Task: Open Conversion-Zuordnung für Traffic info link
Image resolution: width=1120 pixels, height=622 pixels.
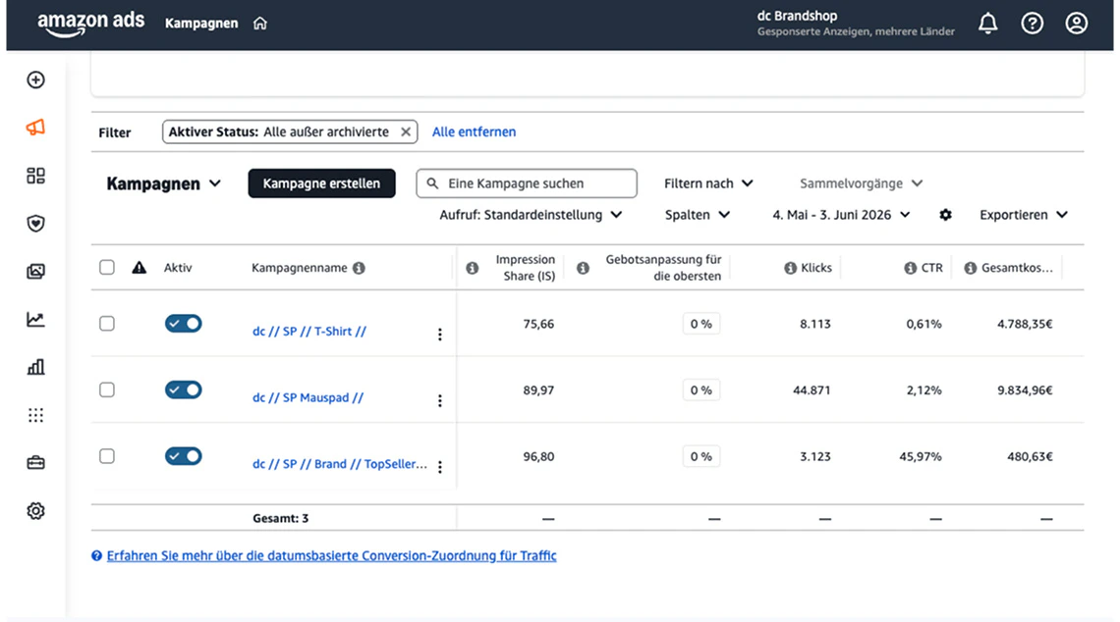Action: (331, 555)
